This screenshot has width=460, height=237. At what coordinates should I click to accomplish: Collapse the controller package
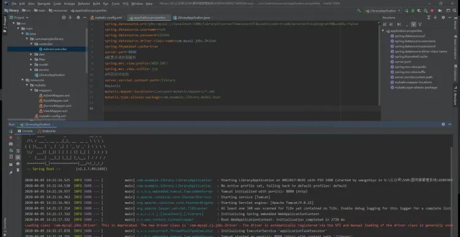(31, 44)
